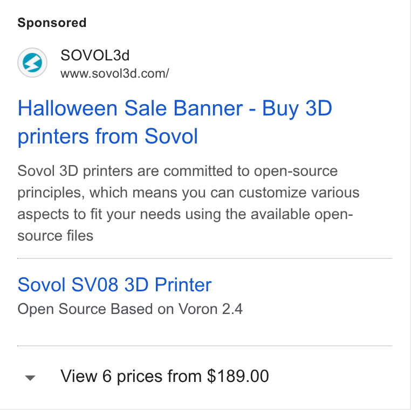Click the word 'View' beside arrow

click(79, 376)
